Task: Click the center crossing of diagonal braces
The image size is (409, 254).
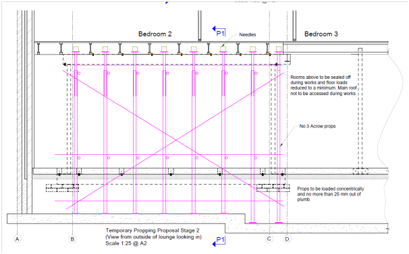Action: coord(175,141)
